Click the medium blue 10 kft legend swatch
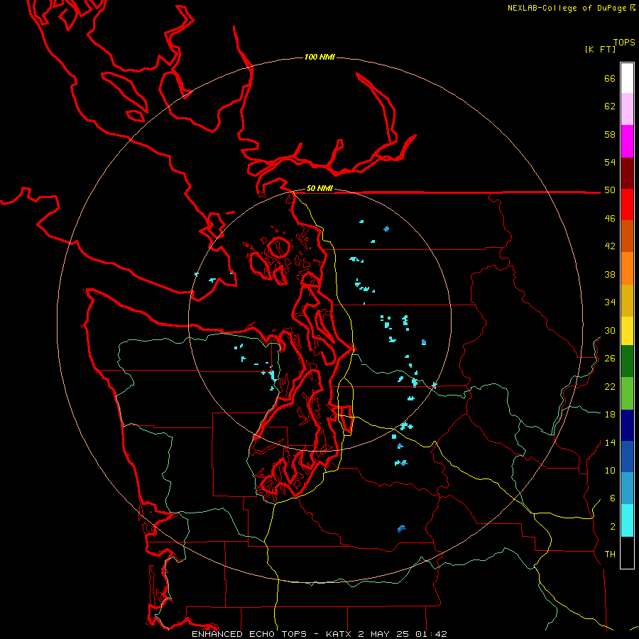639x639 pixels. coord(627,457)
